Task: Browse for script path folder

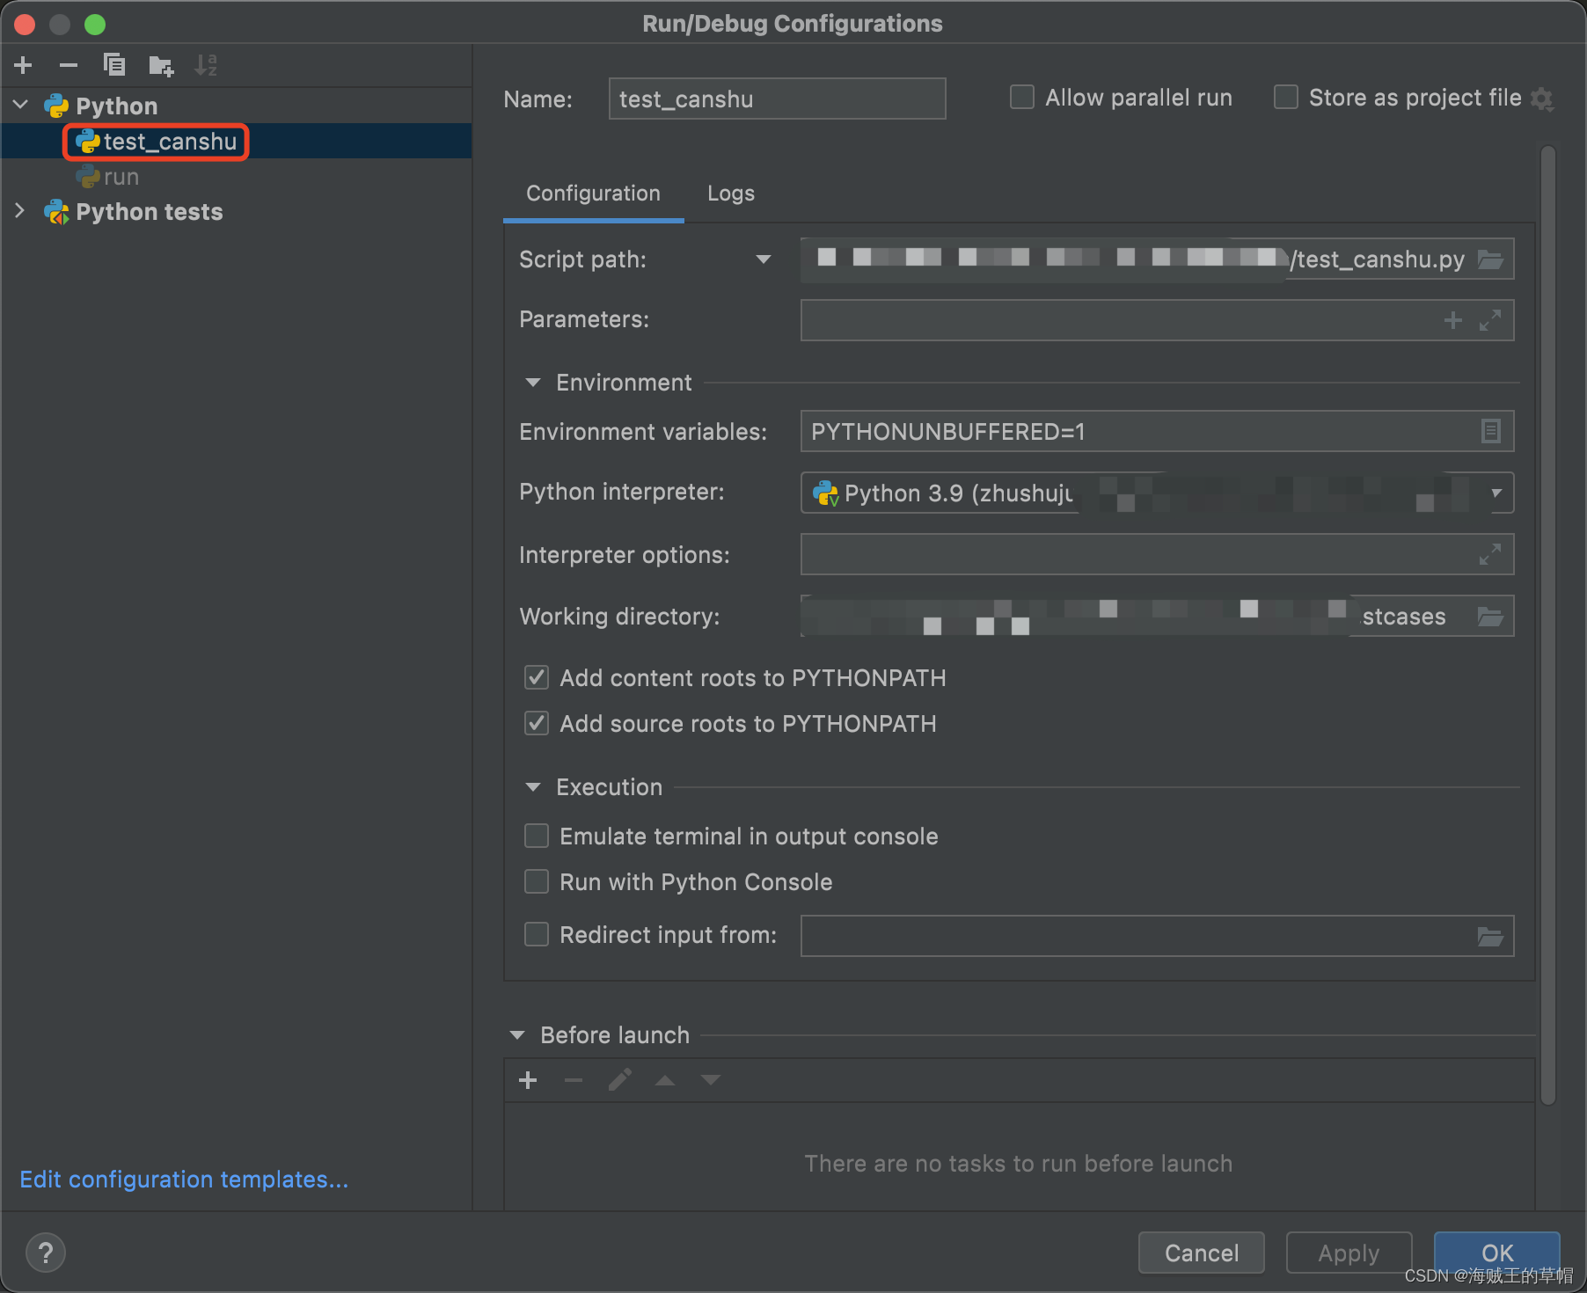Action: pos(1490,259)
